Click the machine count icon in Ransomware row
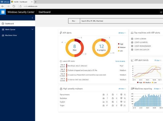This screenshot has width=163, height=121. pyautogui.click(x=104, y=94)
